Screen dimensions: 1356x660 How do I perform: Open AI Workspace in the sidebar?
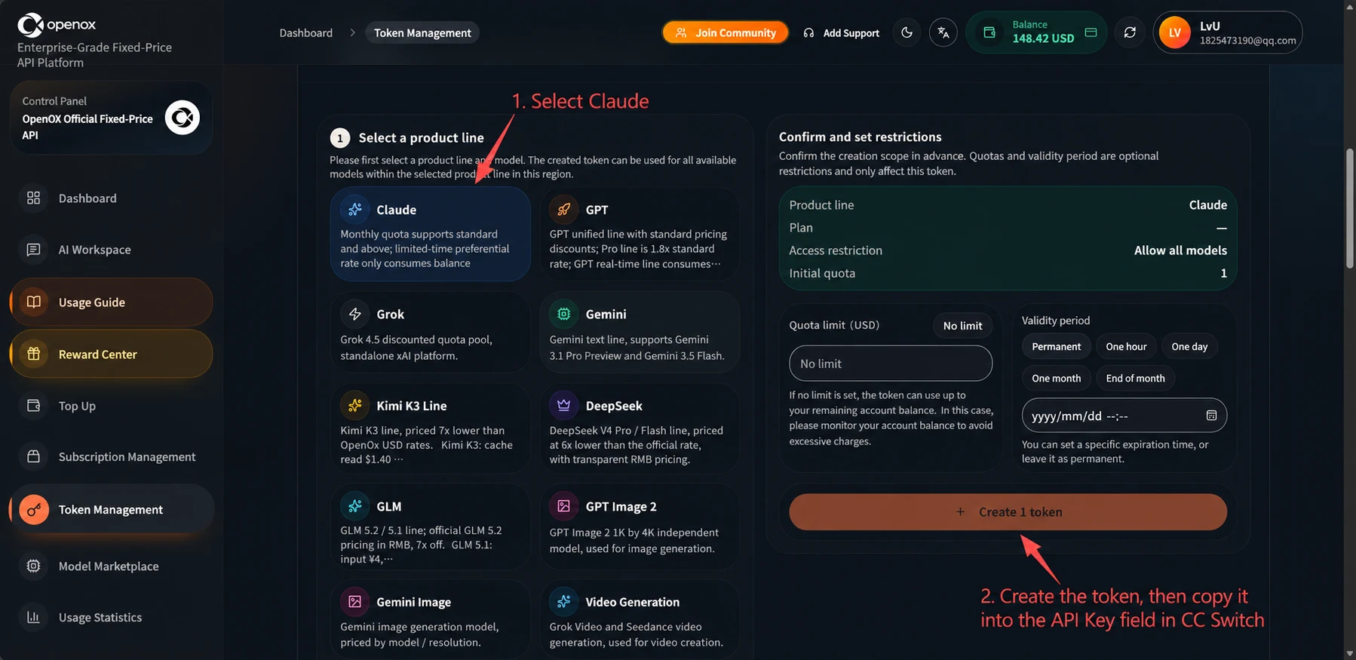point(111,250)
